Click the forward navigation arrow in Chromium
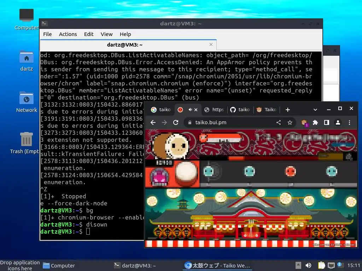 coord(164,122)
